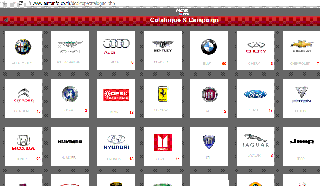Click the Chevrolet count number 17
This screenshot has height=186, width=320.
tap(317, 64)
